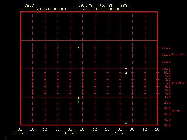Click the station ID 3823 label
Screen dimensions: 187x140
tap(29, 6)
